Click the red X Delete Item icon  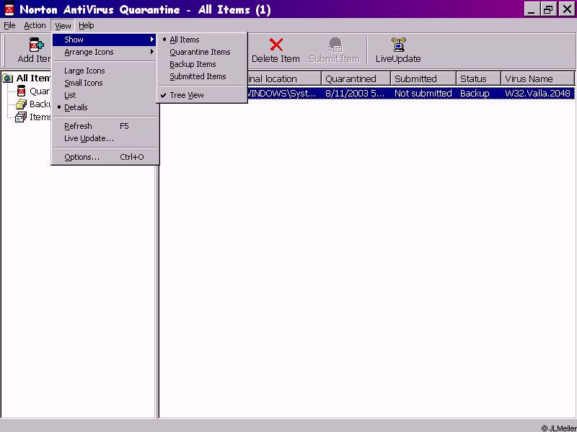pyautogui.click(x=276, y=45)
